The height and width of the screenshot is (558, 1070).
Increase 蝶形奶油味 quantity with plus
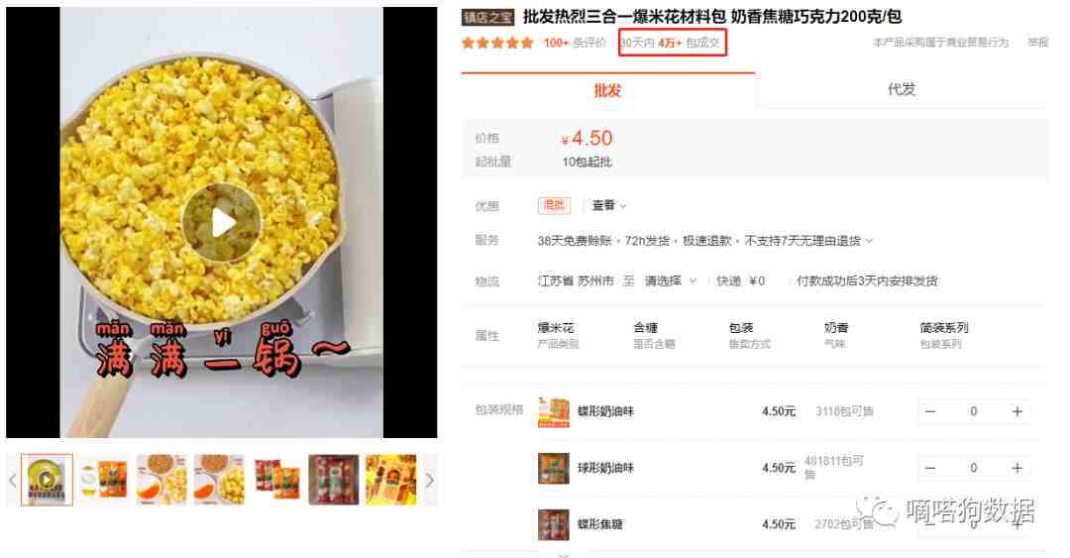pyautogui.click(x=1016, y=411)
